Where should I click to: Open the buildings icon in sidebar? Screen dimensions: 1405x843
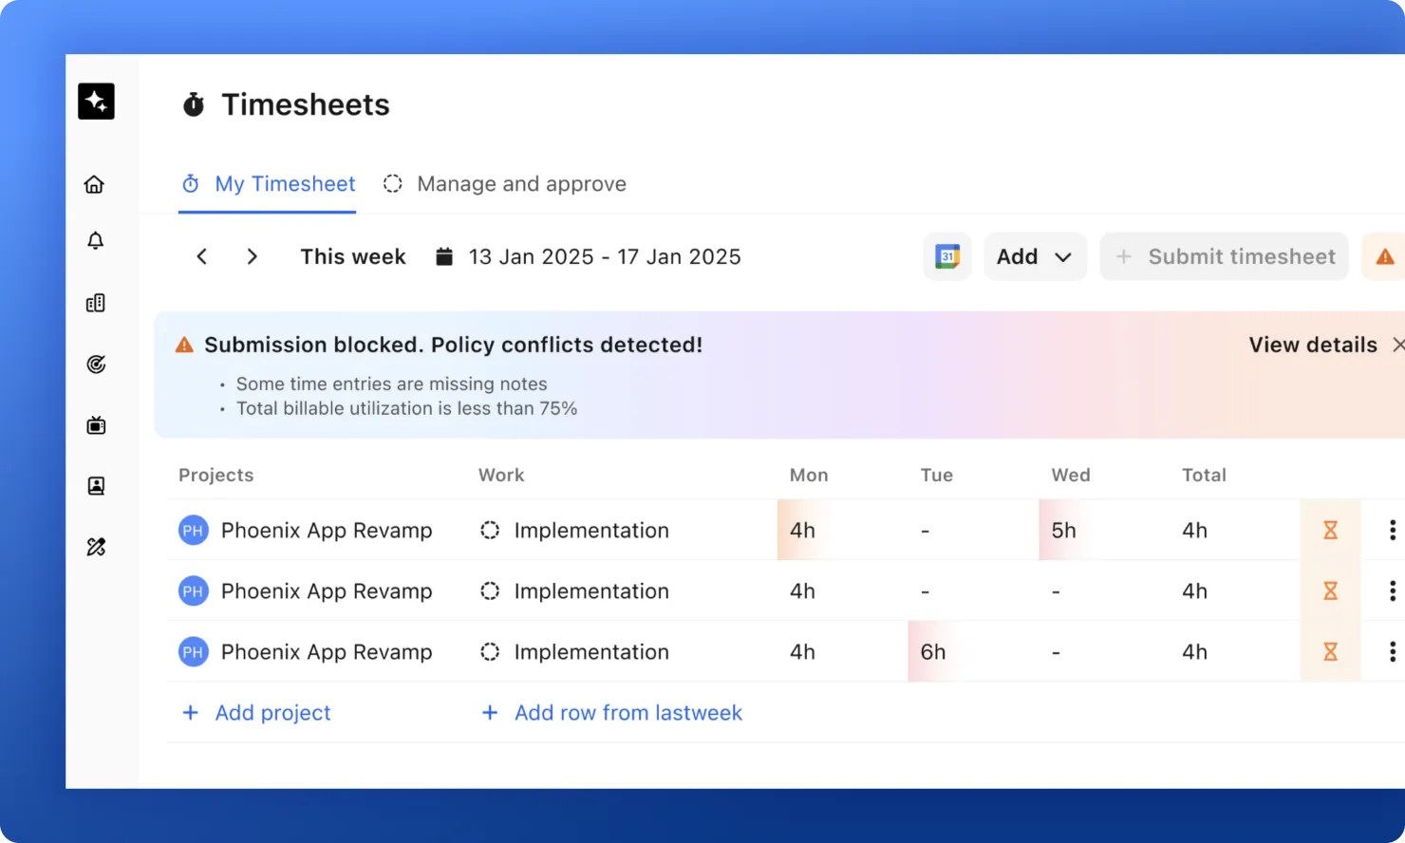[95, 303]
